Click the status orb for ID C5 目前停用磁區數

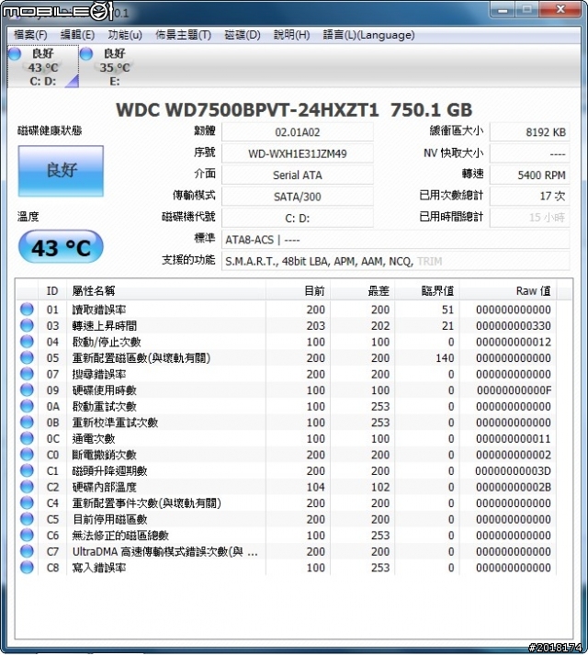27,519
